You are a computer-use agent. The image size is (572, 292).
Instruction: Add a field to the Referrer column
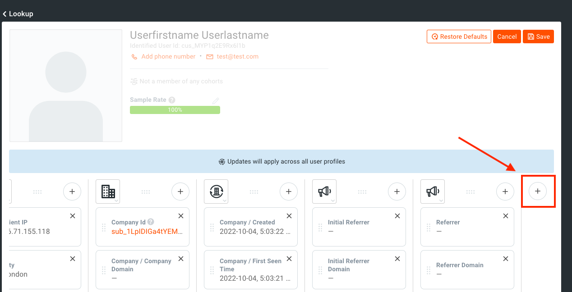pos(505,192)
